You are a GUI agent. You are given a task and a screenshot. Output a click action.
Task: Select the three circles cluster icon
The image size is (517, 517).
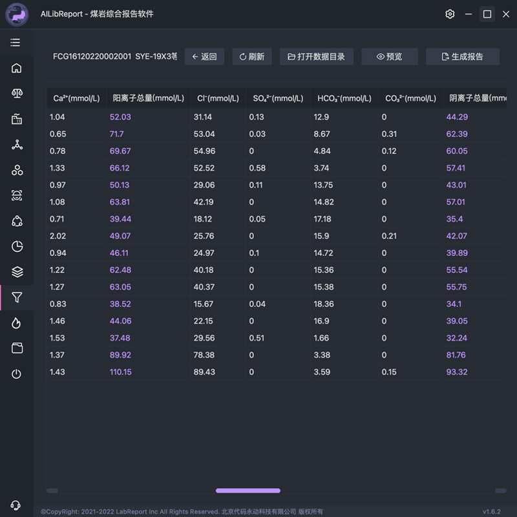point(17,170)
